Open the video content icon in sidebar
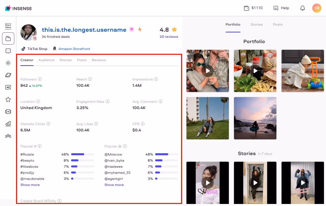Image resolution: width=326 pixels, height=206 pixels. coord(8,112)
